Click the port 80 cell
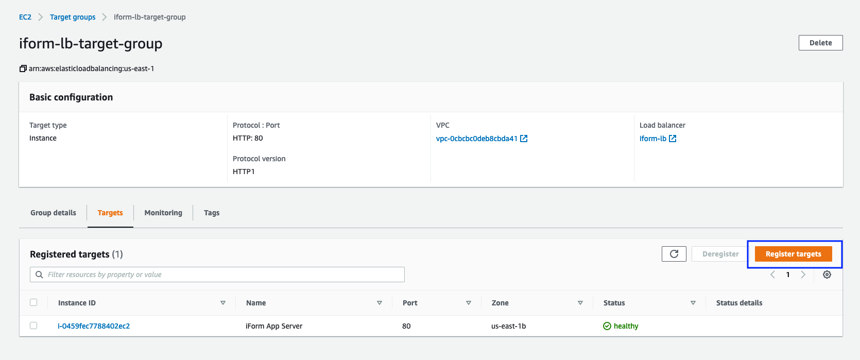 coord(406,326)
